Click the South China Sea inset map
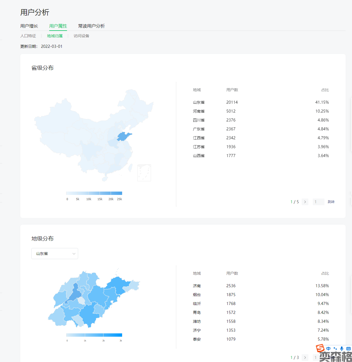The height and width of the screenshot is (362, 352). [144, 173]
